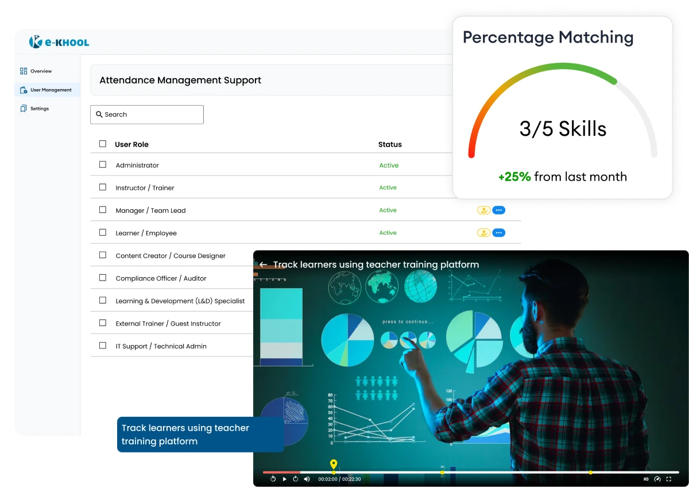Image resolution: width=689 pixels, height=487 pixels.
Task: Open the more-options menu for Learner / Employee
Action: tap(499, 232)
